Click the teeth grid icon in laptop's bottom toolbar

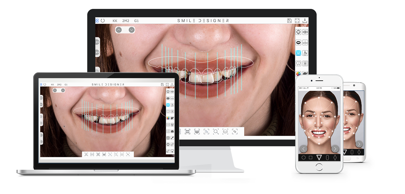pos(98,154)
